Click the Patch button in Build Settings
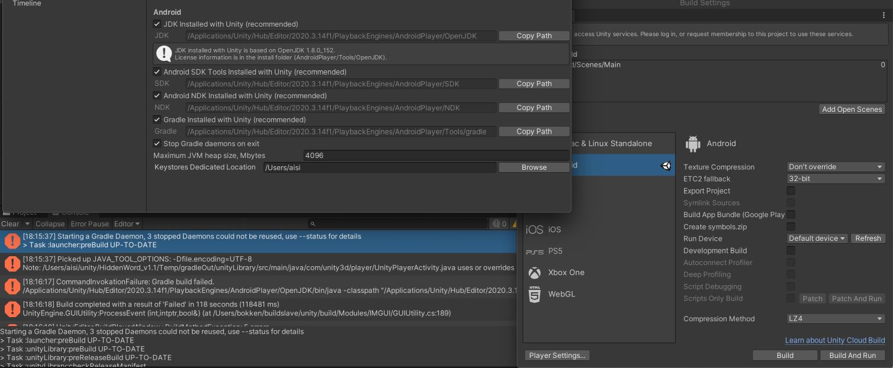The height and width of the screenshot is (368, 893). coord(812,299)
